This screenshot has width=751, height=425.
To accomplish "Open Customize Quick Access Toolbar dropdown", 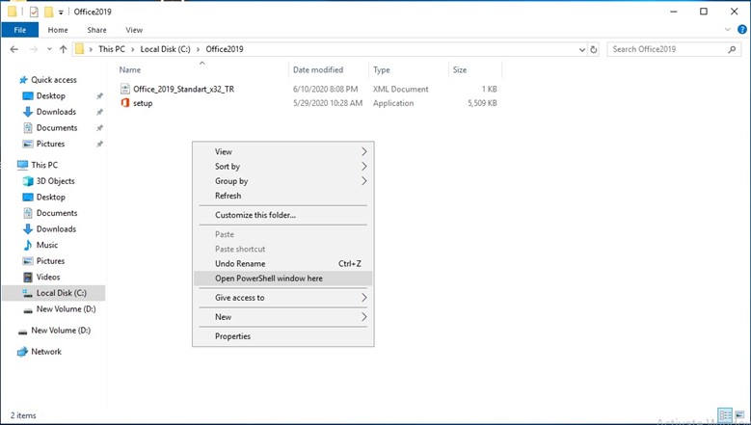I will click(x=61, y=13).
